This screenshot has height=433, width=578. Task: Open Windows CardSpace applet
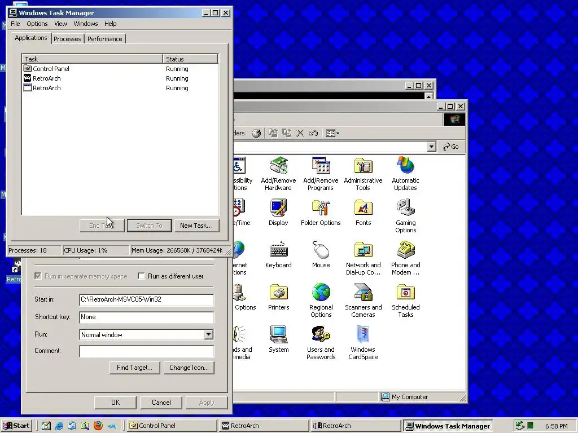pyautogui.click(x=363, y=343)
